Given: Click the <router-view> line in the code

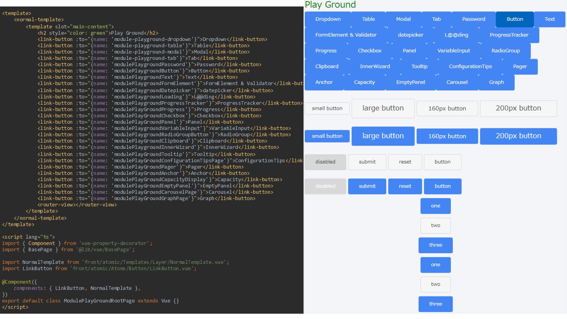Looking at the screenshot, I should 77,205.
